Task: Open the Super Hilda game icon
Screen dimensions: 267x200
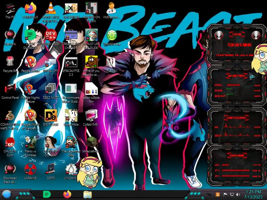Action: [x=71, y=118]
